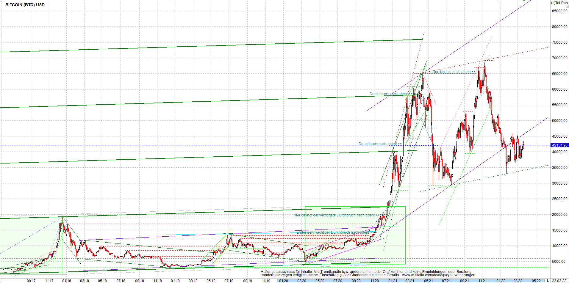Click the 80000.00 price axis label

pos(560,27)
